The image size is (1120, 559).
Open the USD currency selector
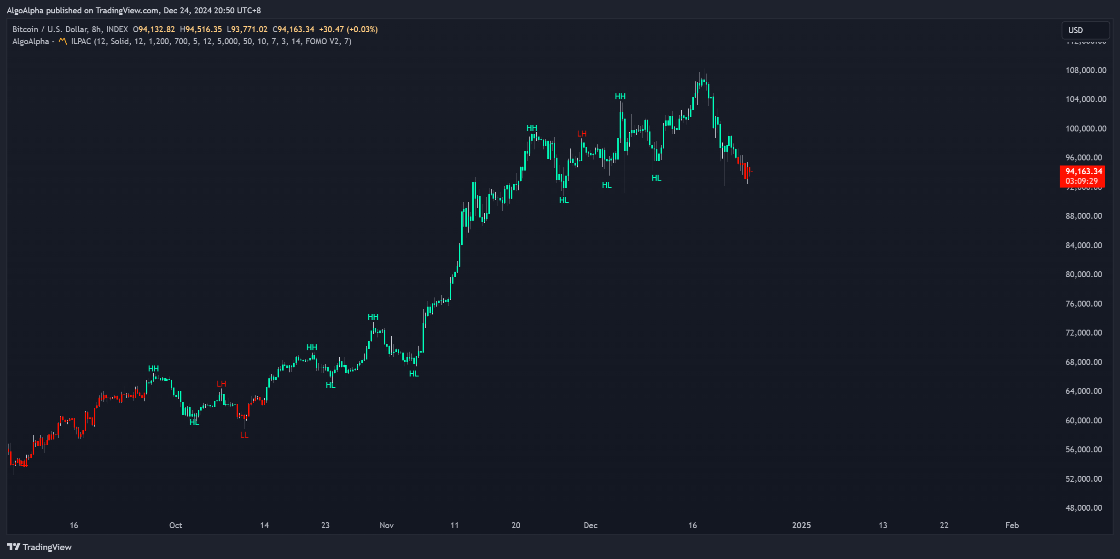(1085, 30)
